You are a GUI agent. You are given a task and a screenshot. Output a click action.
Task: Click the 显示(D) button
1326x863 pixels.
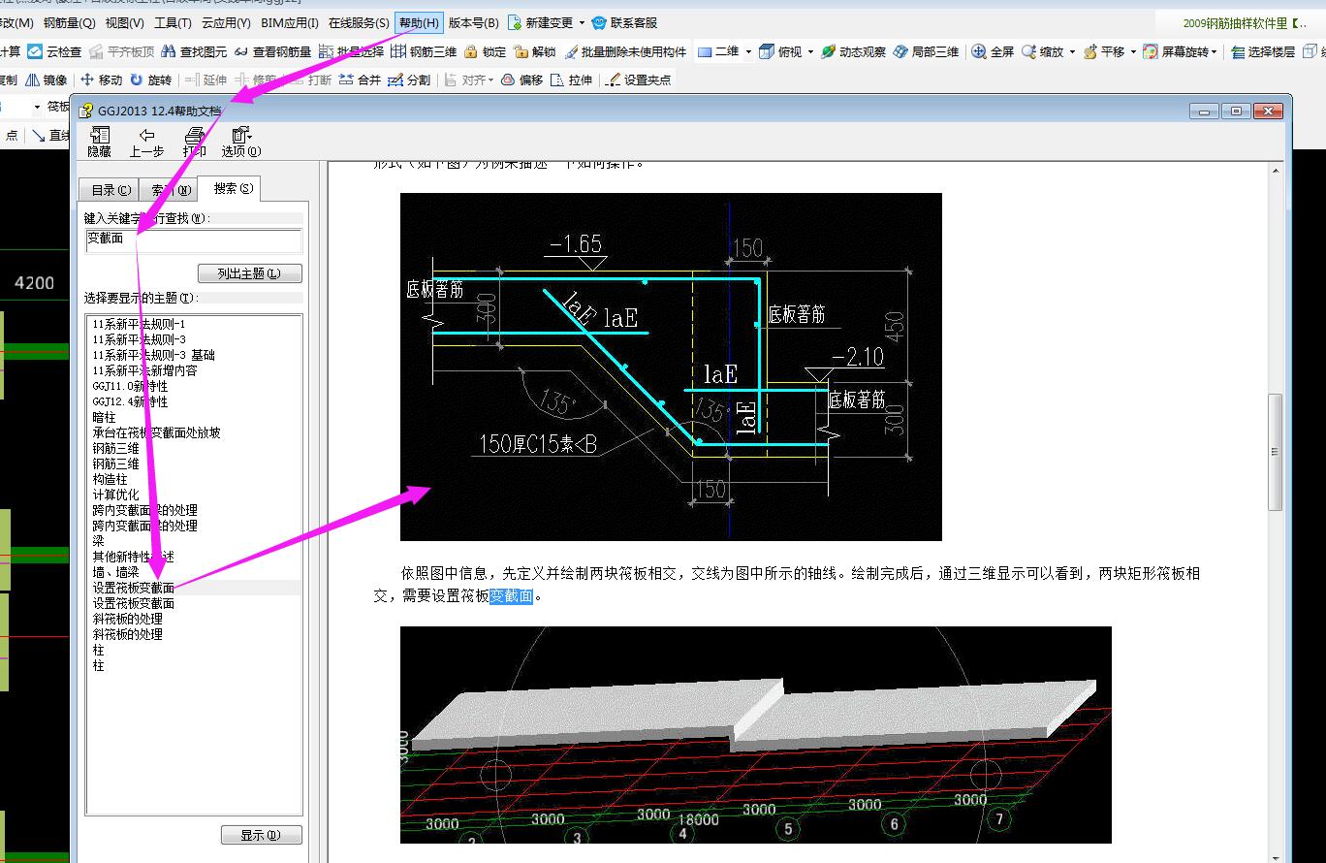(x=262, y=835)
